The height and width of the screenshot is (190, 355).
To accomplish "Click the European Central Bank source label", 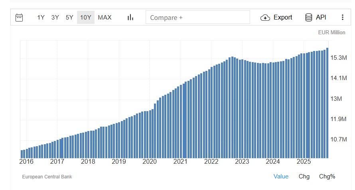I will click(x=47, y=177).
